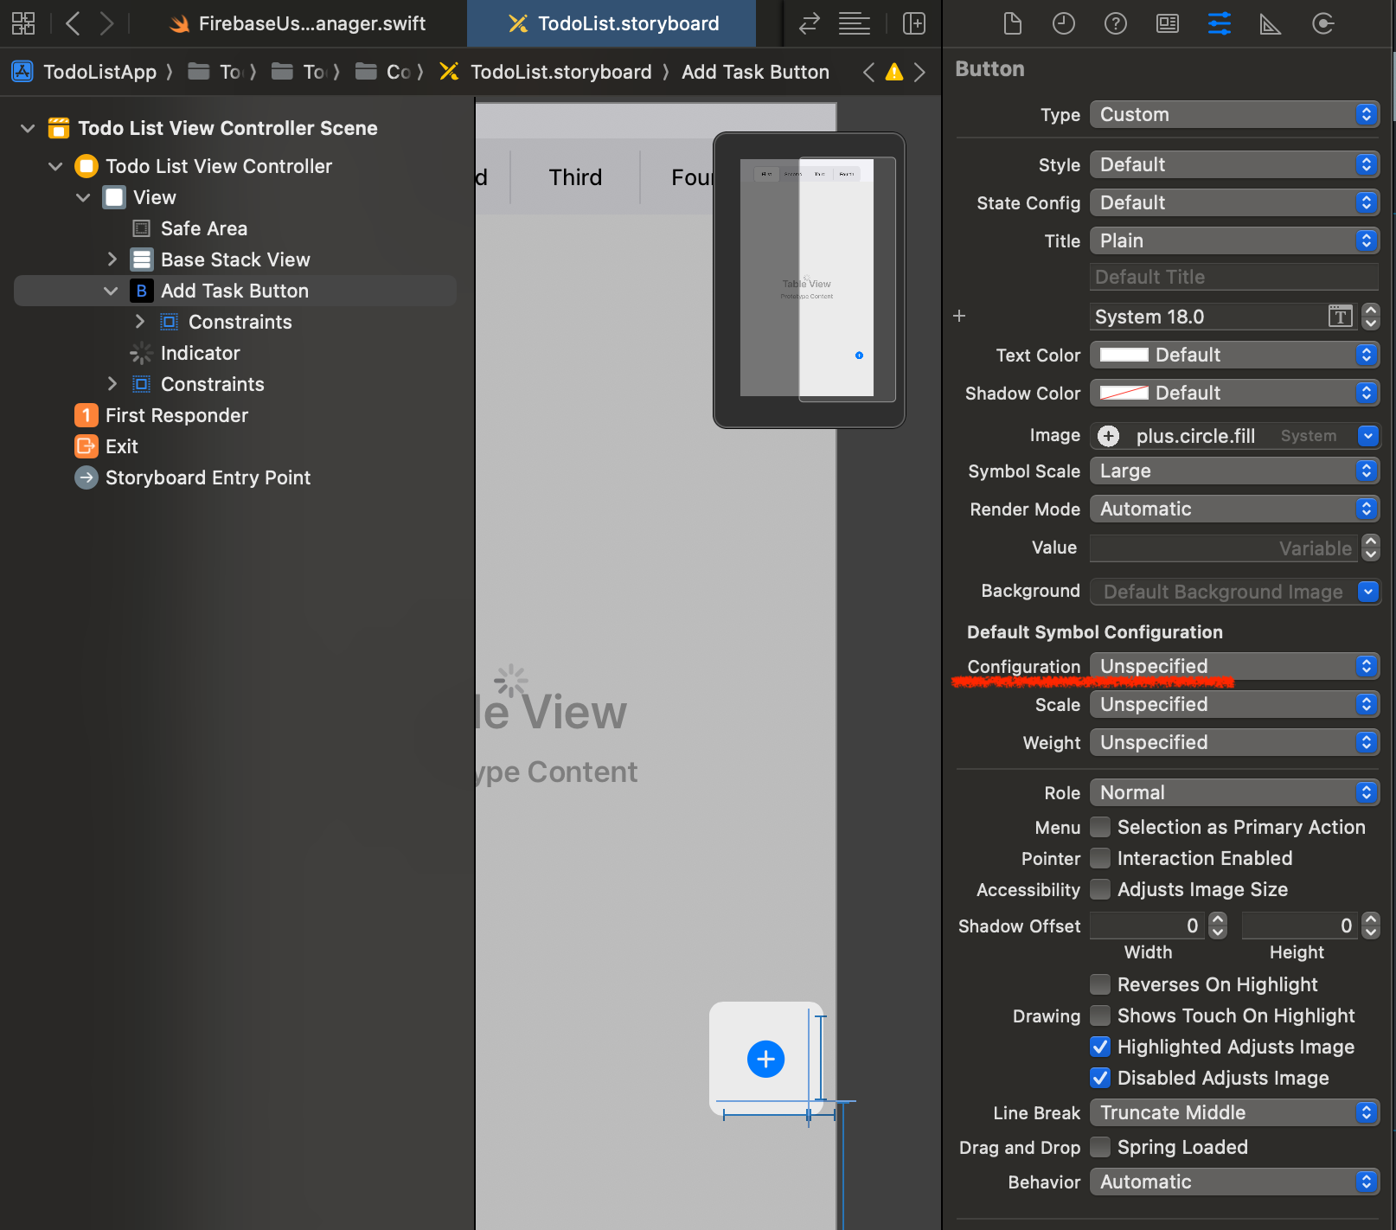Click the Default Title text field
The width and height of the screenshot is (1396, 1230).
point(1234,277)
